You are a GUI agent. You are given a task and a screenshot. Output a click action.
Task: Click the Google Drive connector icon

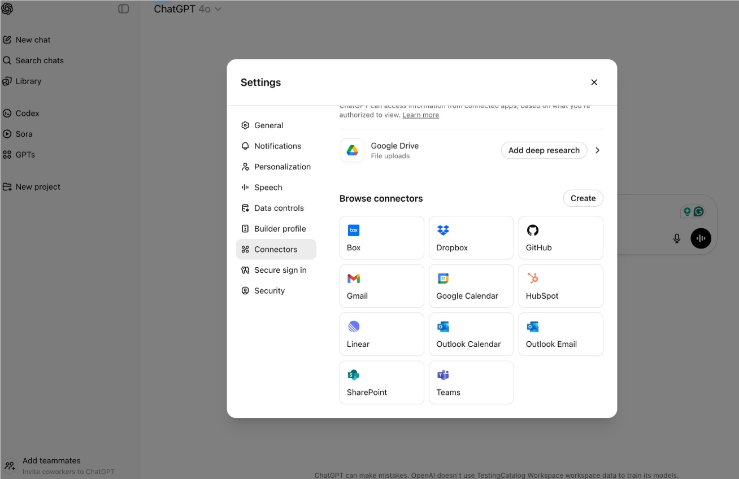click(351, 150)
